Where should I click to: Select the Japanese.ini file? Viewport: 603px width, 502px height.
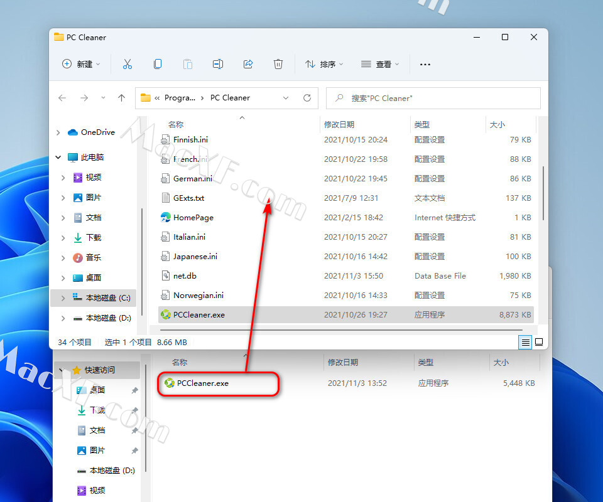[x=345, y=256]
